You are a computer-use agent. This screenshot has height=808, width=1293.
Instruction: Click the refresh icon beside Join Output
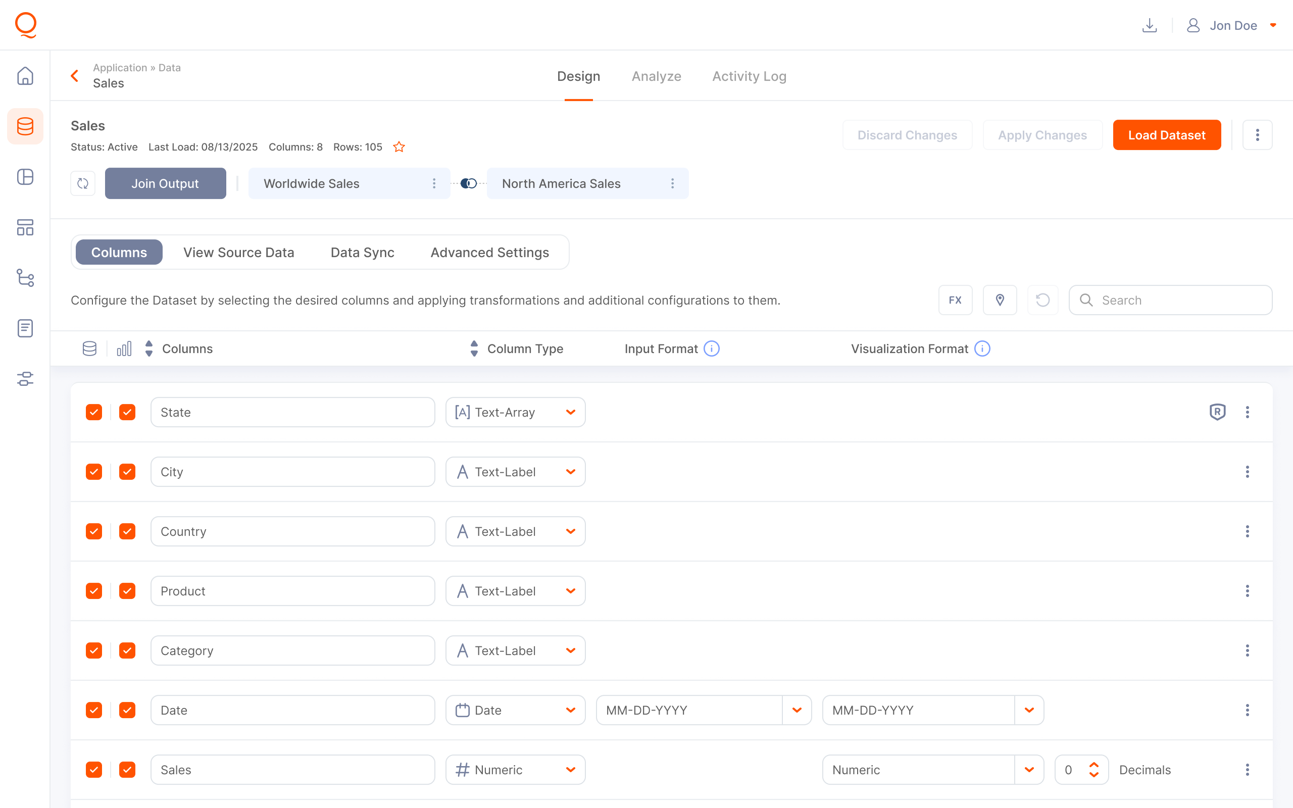point(83,183)
